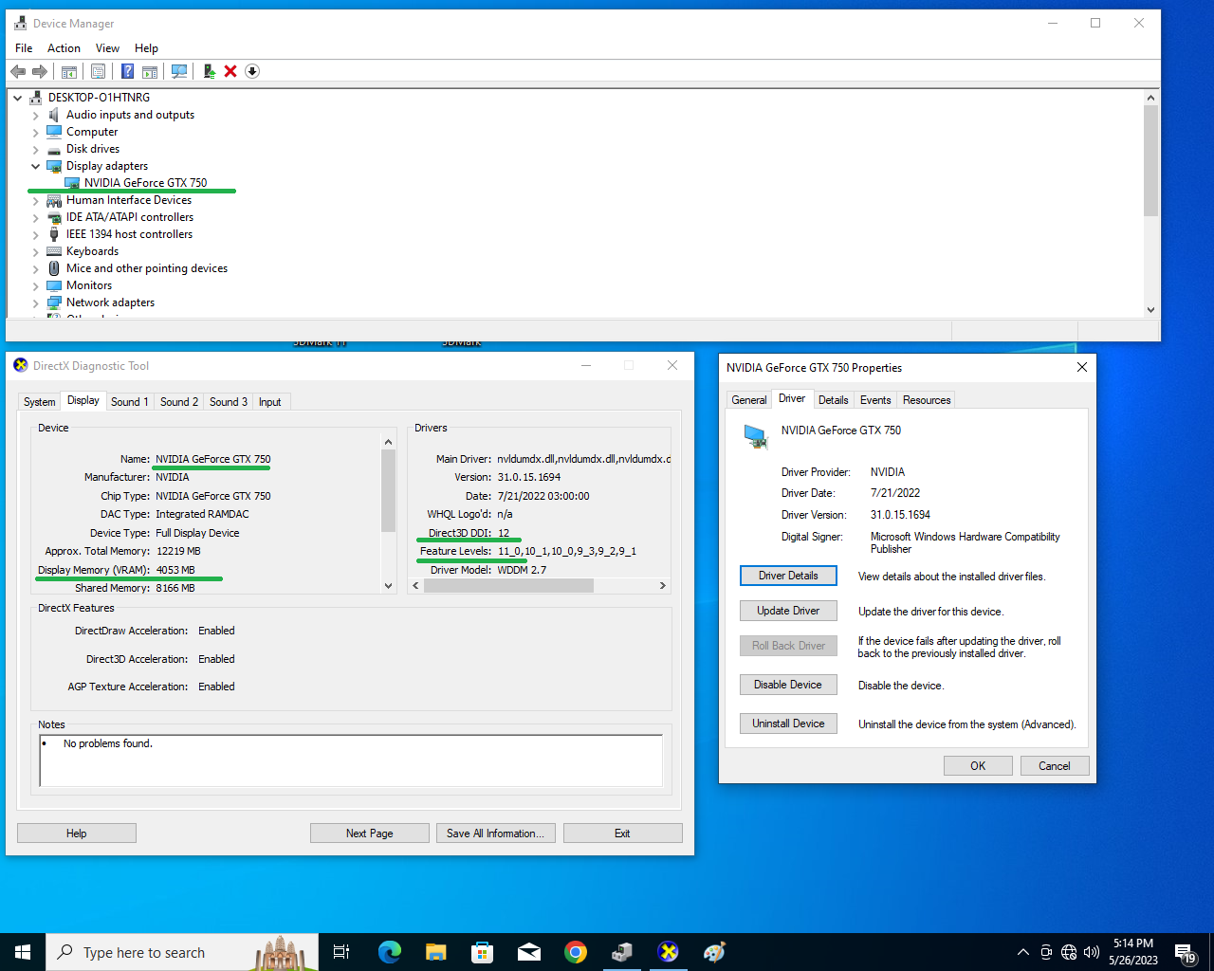Click the Drivers panel horizontal scrollbar
The width and height of the screenshot is (1214, 971).
click(x=508, y=586)
